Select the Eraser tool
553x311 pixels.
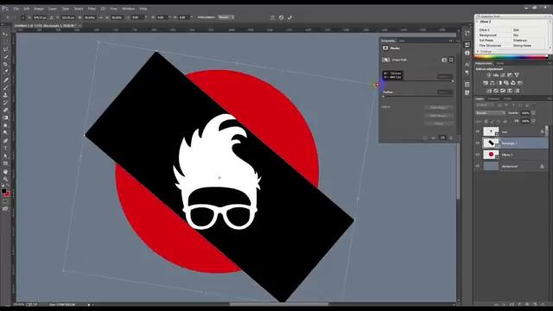(5, 111)
